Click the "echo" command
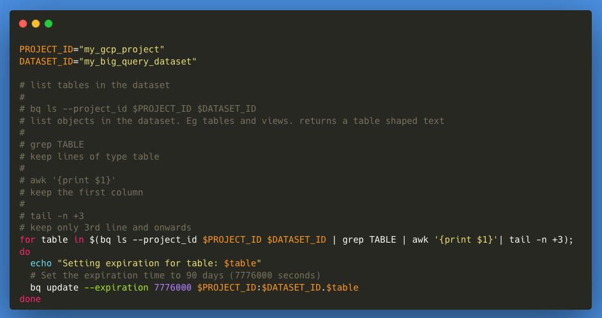The width and height of the screenshot is (602, 318). pos(41,264)
